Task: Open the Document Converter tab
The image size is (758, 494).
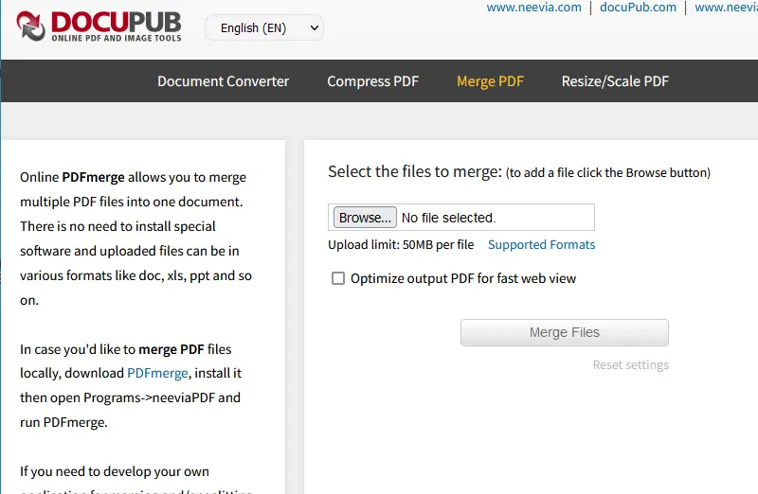Action: 224,81
